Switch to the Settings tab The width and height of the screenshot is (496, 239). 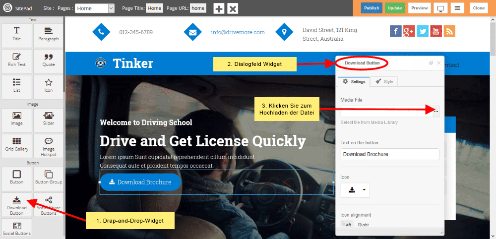click(354, 81)
